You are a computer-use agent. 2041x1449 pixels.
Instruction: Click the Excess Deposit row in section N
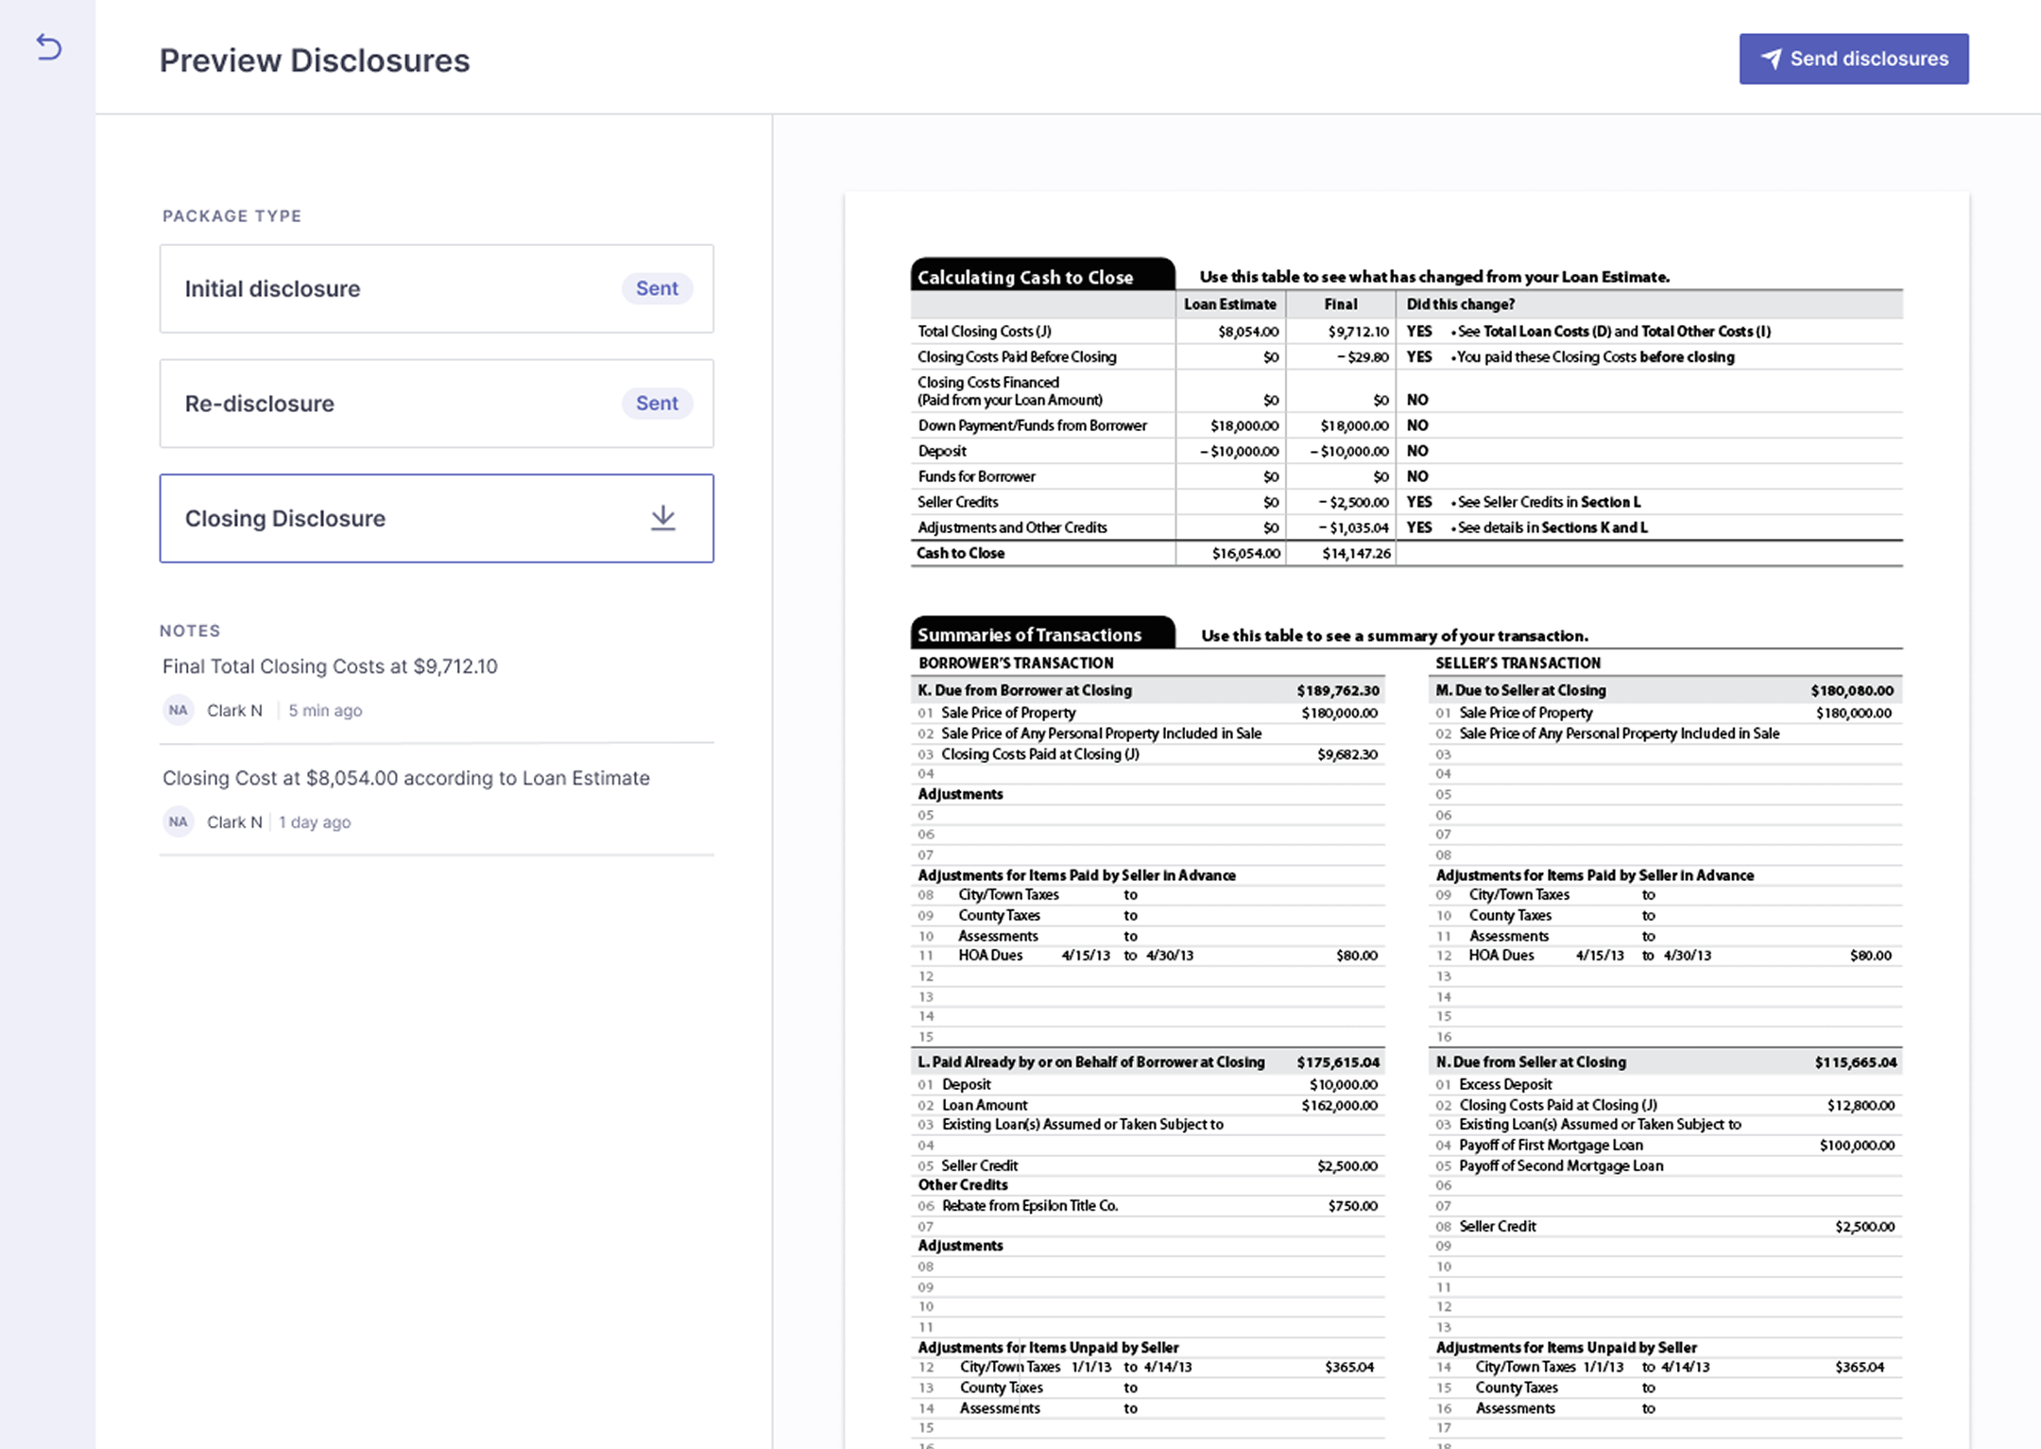1665,1084
